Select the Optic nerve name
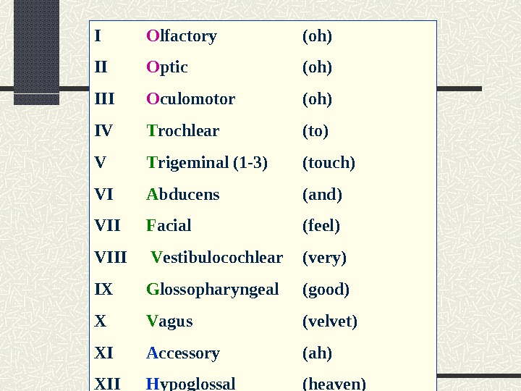 click(167, 68)
